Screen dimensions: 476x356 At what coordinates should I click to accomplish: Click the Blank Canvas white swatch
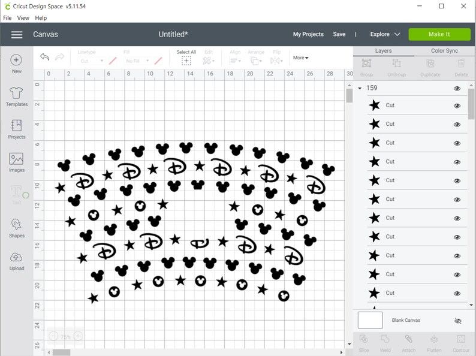click(370, 320)
